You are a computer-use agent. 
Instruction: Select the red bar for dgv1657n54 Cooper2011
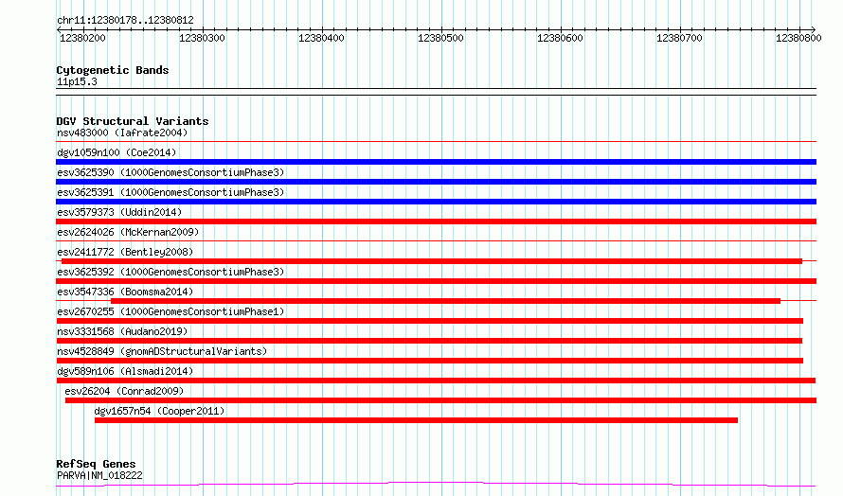tap(416, 420)
